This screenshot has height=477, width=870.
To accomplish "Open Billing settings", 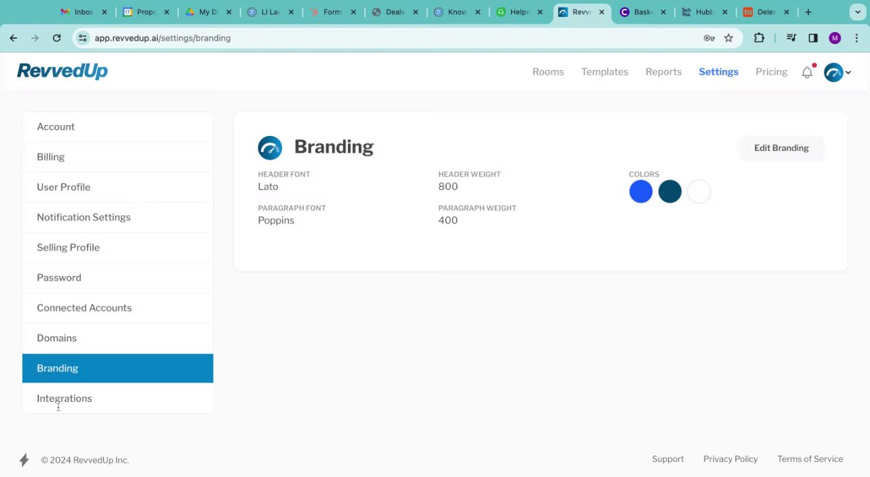I will (x=118, y=157).
